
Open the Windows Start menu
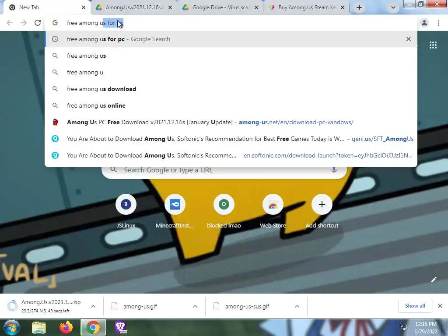(x=11, y=327)
